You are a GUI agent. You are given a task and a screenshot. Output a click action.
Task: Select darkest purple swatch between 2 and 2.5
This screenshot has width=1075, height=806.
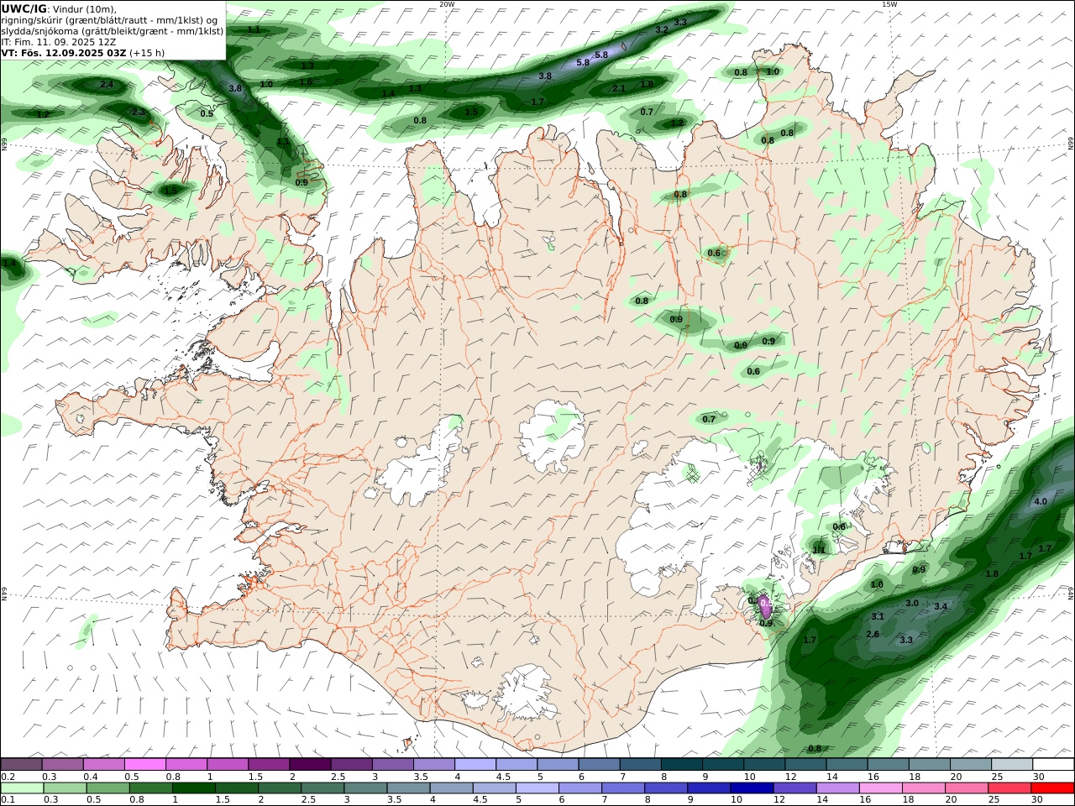(310, 764)
